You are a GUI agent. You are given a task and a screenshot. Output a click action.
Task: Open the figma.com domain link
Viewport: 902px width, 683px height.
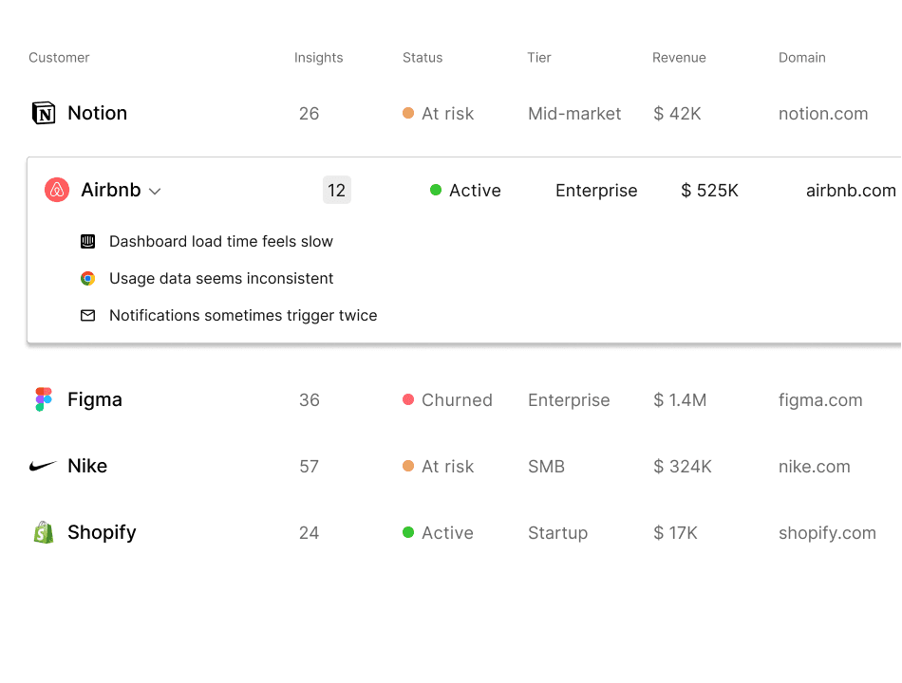(x=820, y=400)
